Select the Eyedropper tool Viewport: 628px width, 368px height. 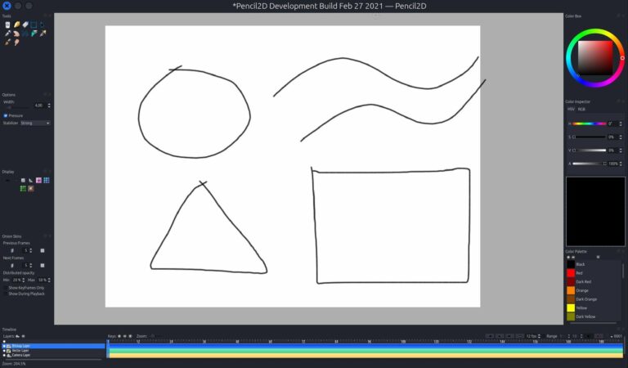point(43,34)
